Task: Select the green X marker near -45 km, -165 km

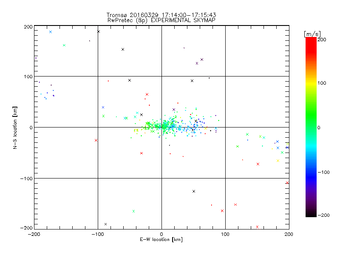Action: 133,211
